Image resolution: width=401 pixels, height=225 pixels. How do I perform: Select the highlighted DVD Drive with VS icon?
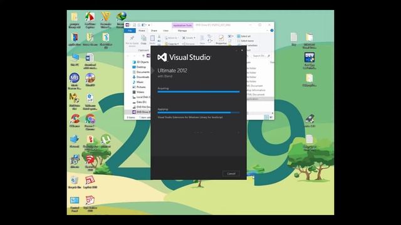point(141,112)
